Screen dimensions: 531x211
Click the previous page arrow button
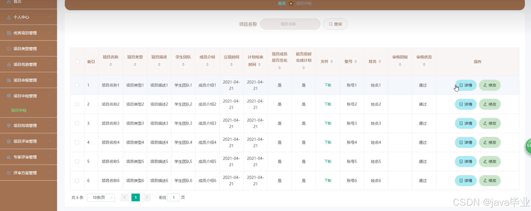[x=124, y=197]
